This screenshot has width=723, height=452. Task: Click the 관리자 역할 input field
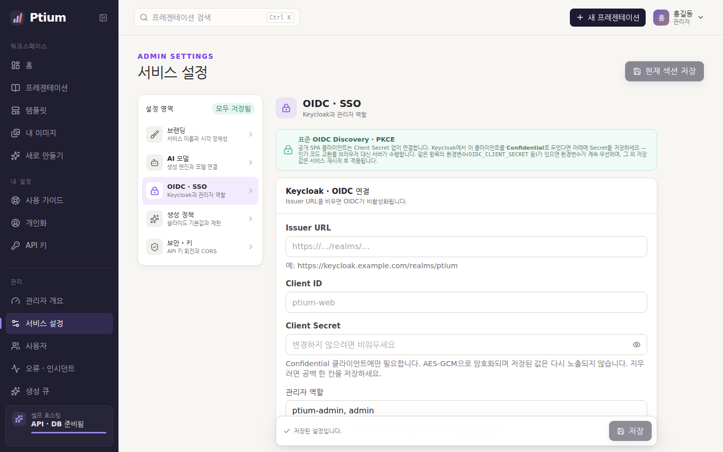pyautogui.click(x=466, y=409)
